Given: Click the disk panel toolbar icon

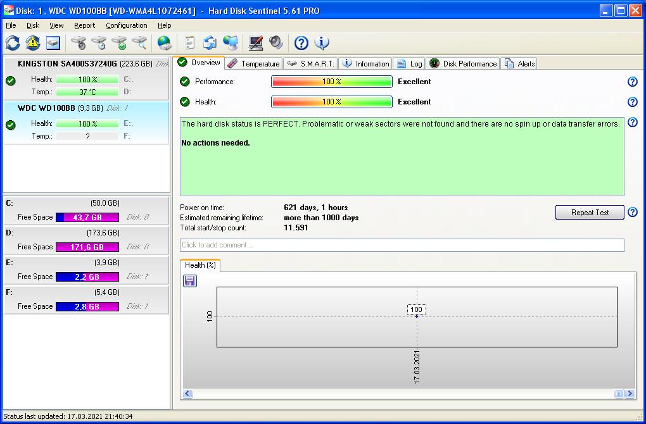Looking at the screenshot, I should [53, 43].
